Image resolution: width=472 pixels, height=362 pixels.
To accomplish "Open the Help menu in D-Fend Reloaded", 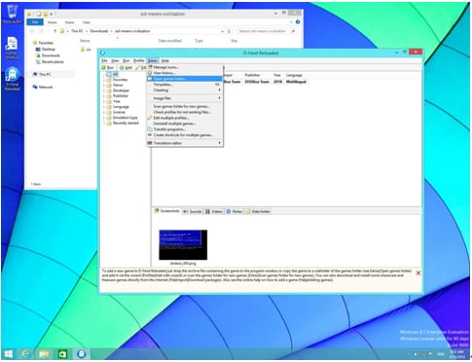I will pyautogui.click(x=165, y=60).
